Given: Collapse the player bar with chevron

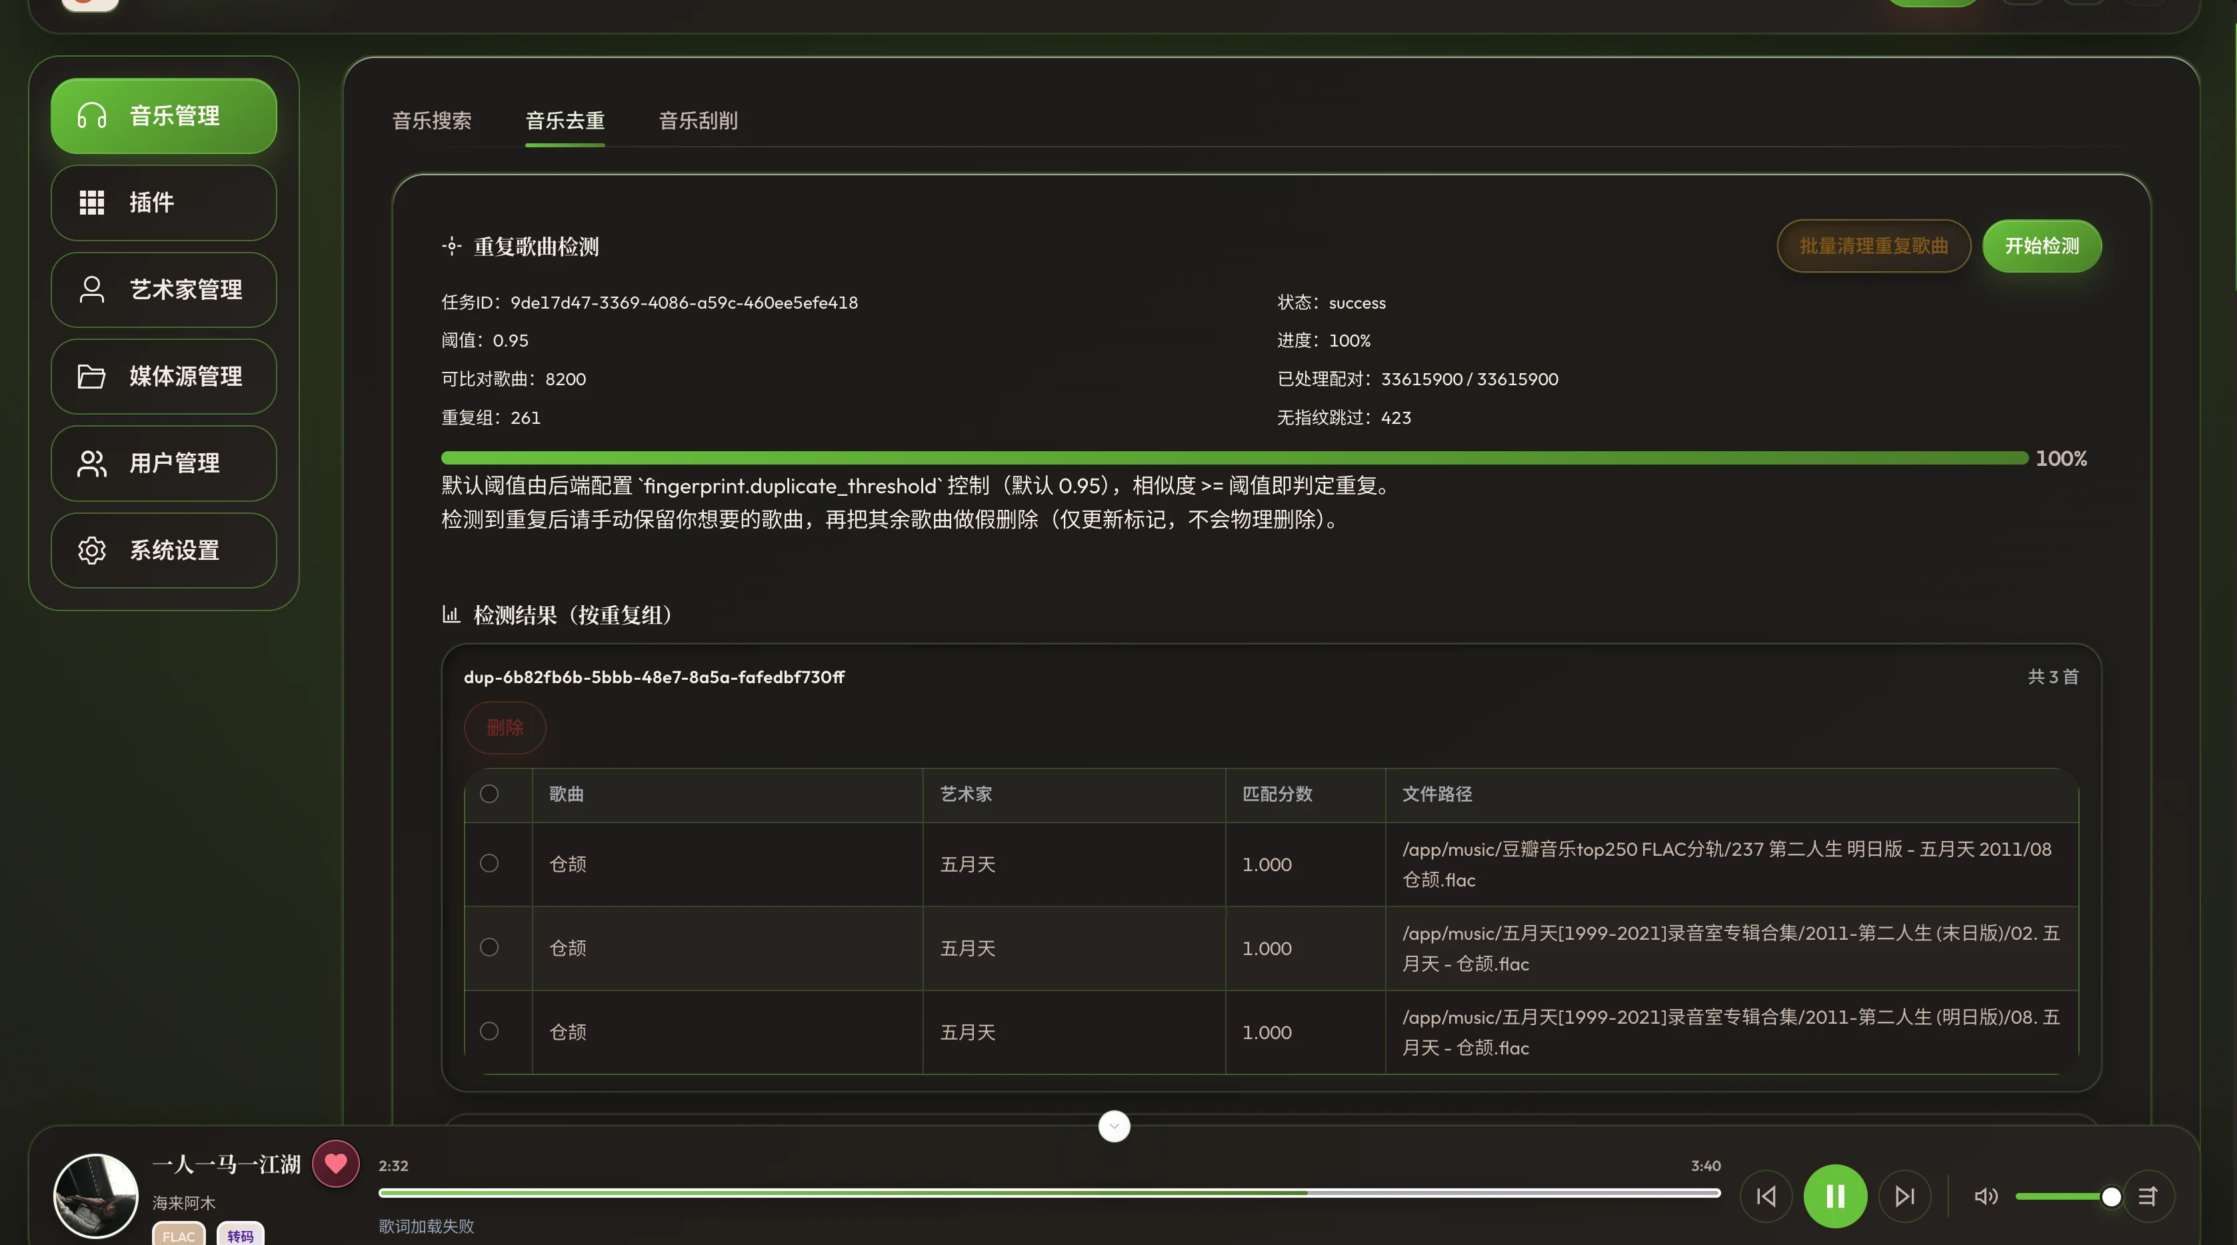Looking at the screenshot, I should [x=1114, y=1127].
